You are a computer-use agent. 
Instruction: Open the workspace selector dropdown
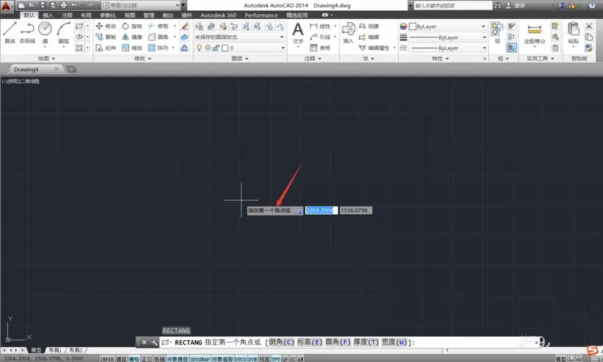(141, 5)
